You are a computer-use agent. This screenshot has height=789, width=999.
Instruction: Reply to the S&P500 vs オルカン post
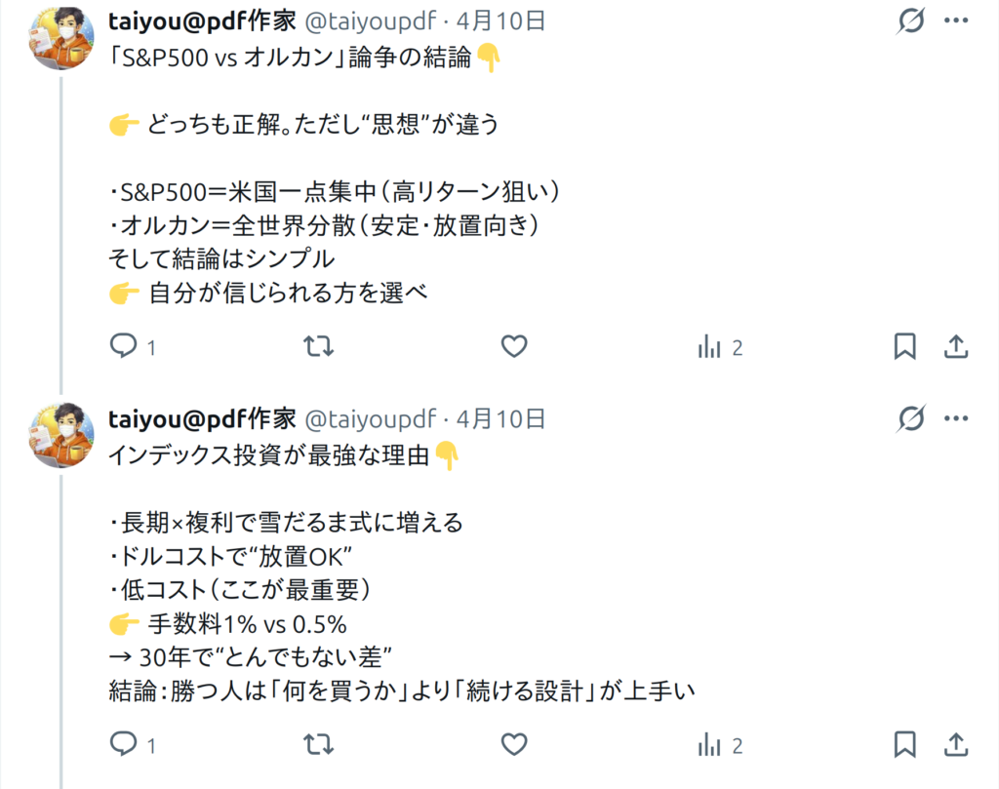[123, 346]
